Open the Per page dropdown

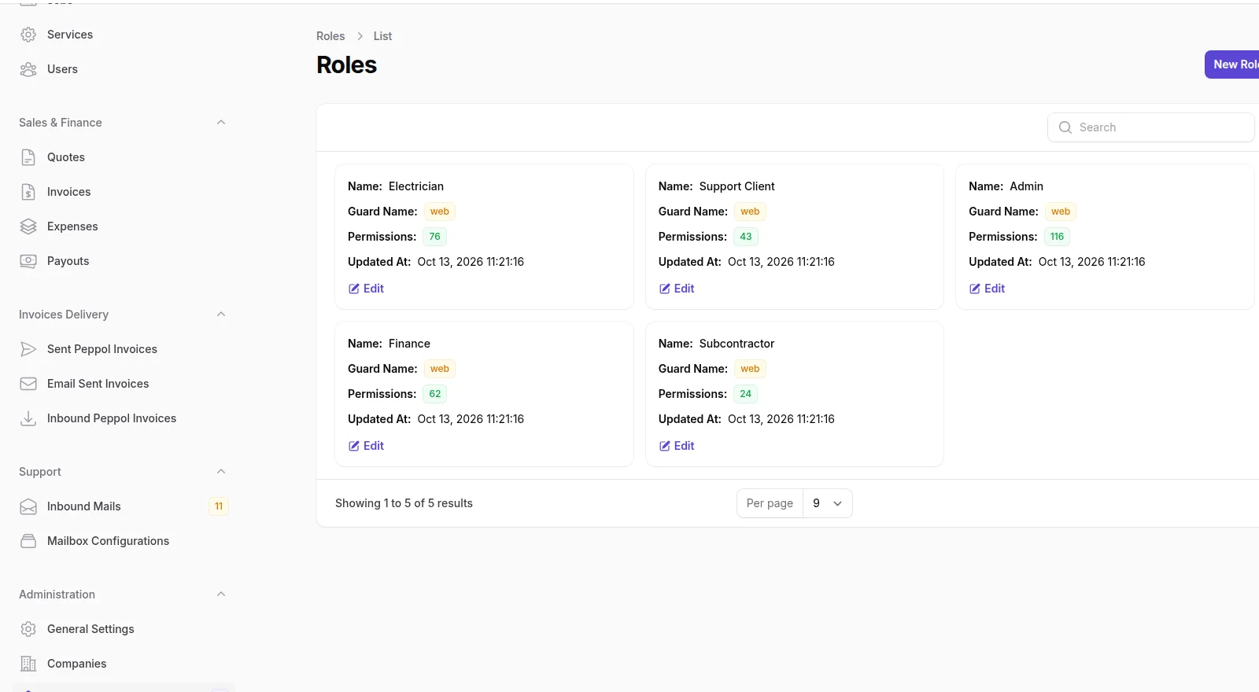[x=827, y=503]
